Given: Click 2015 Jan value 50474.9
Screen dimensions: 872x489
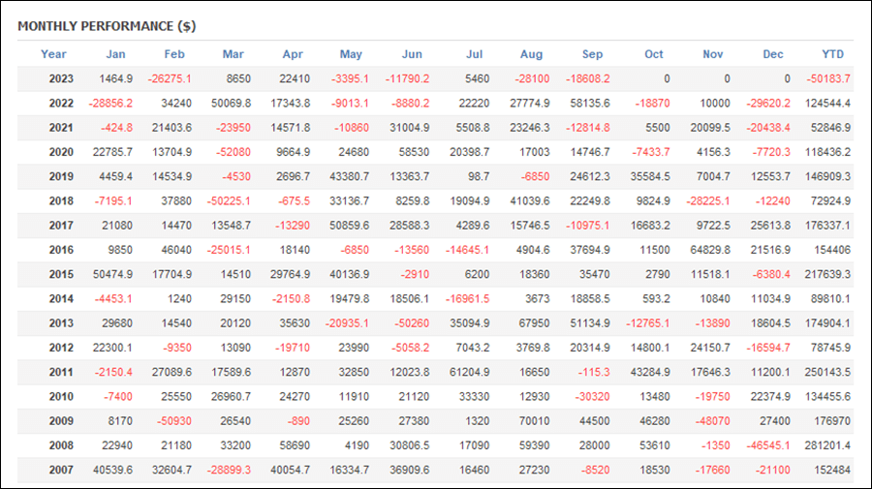Looking at the screenshot, I should (113, 274).
